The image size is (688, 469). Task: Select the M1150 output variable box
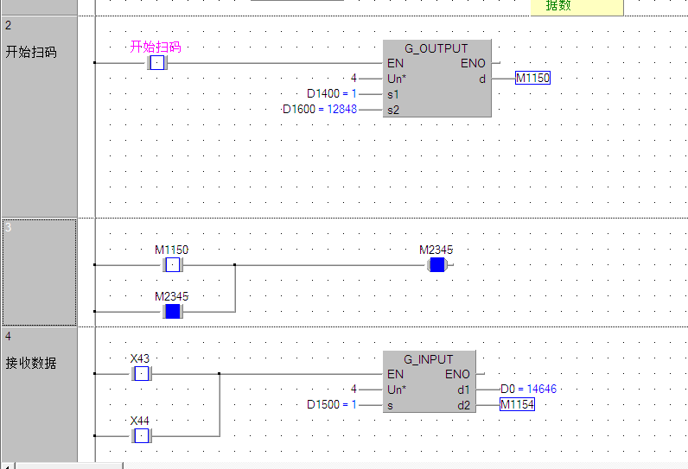(x=532, y=79)
